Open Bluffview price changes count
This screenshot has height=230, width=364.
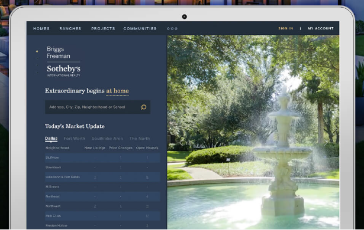pyautogui.click(x=121, y=157)
